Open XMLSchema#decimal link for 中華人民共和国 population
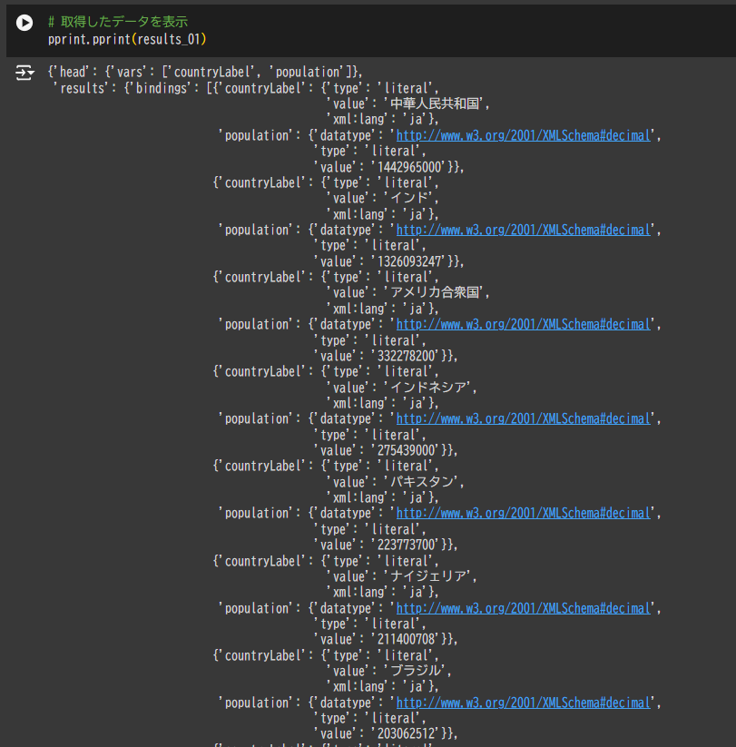Screen dimensions: 736x747 coord(523,136)
